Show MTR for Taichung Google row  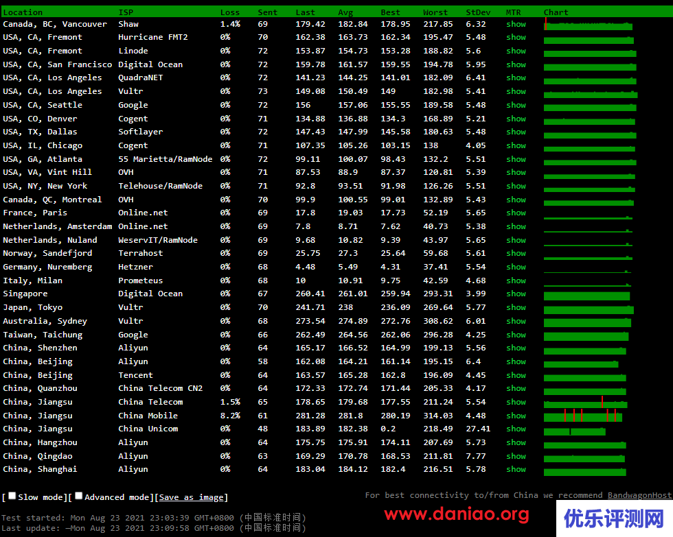[x=516, y=335]
